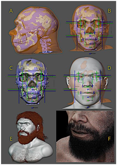117x165 pixels.
Task: Click the yellow panel label C
Action: coord(11,68)
